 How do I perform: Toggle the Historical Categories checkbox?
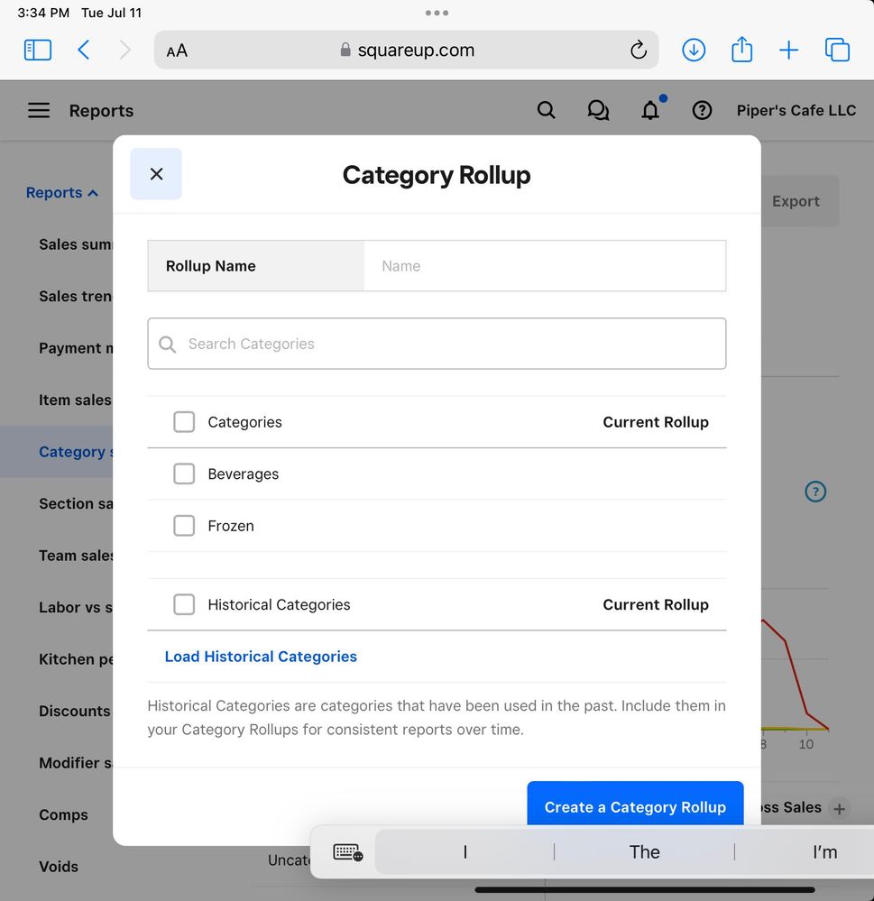click(184, 605)
